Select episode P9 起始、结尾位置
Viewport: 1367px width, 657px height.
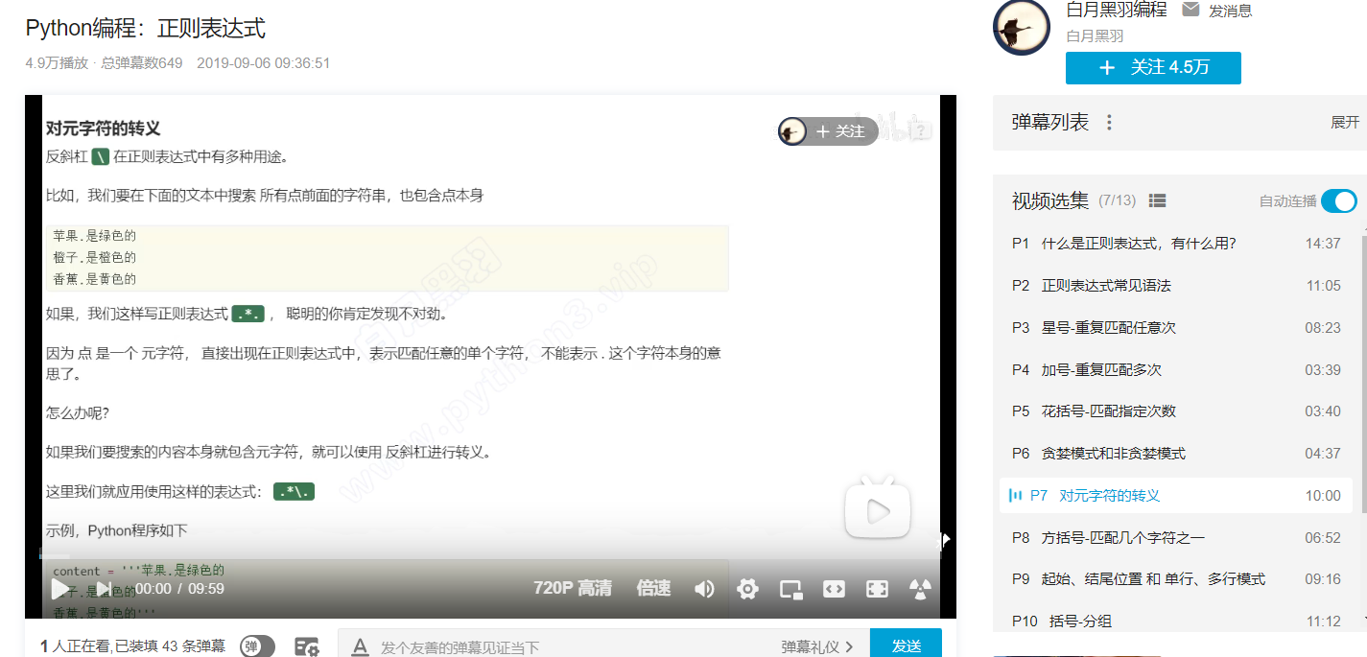(x=1176, y=579)
